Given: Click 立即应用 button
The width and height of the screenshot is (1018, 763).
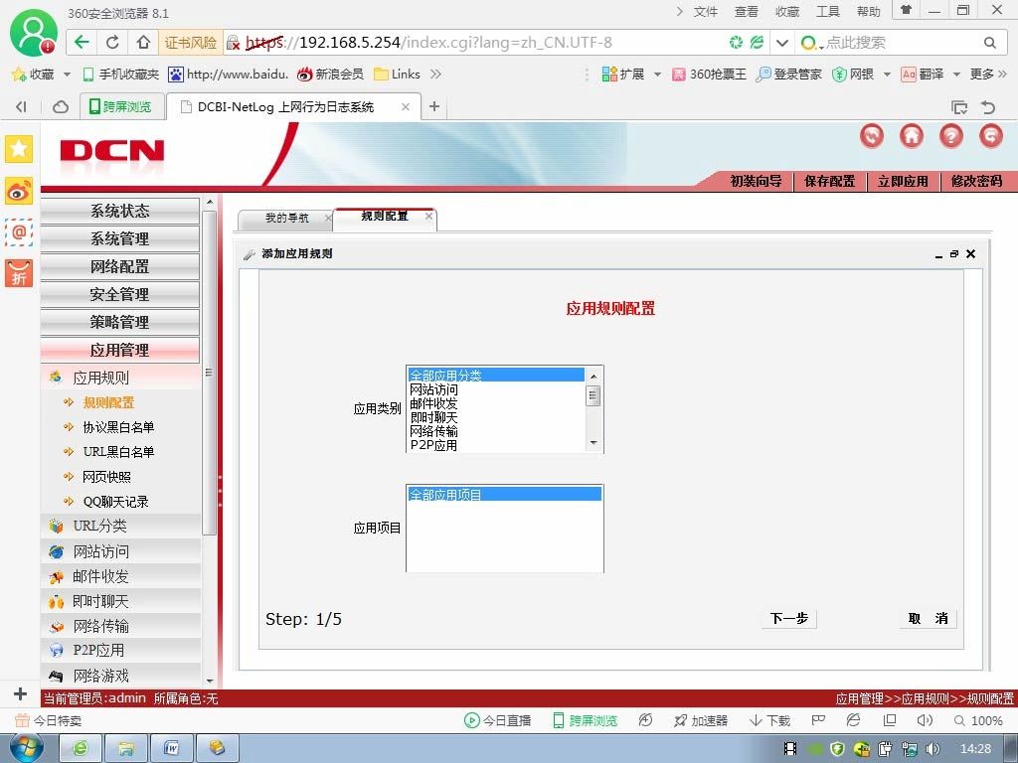Looking at the screenshot, I should [x=903, y=181].
